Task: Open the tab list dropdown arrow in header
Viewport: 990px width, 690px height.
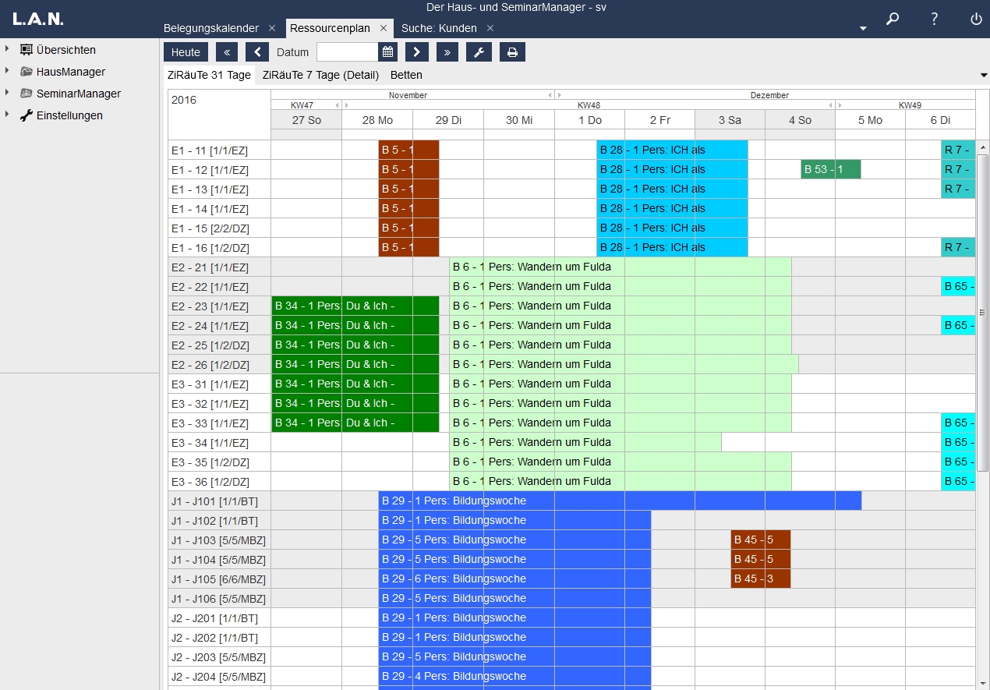Action: click(863, 28)
